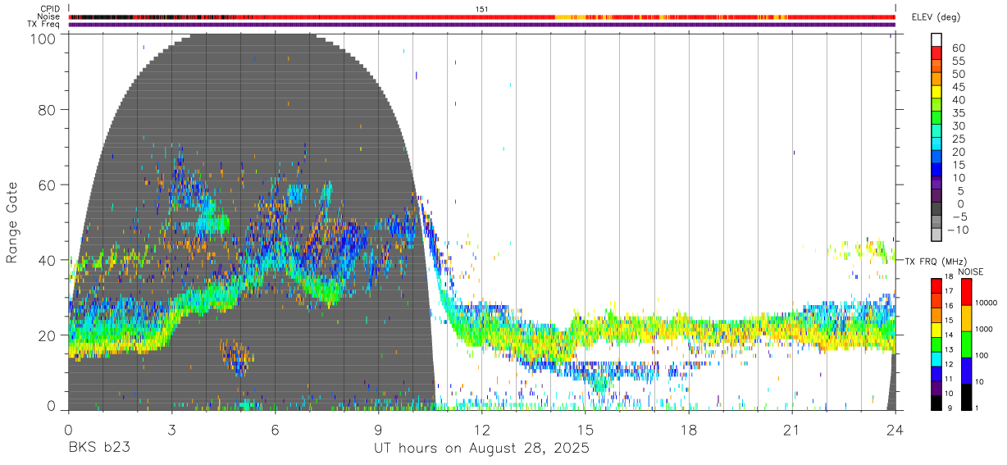
Task: Click the 6 hour tick on time axis
Action: click(275, 429)
